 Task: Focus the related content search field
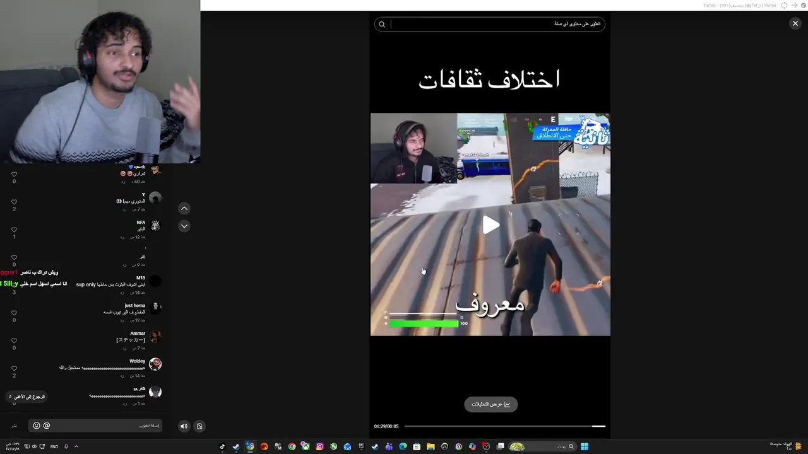pyautogui.click(x=490, y=24)
